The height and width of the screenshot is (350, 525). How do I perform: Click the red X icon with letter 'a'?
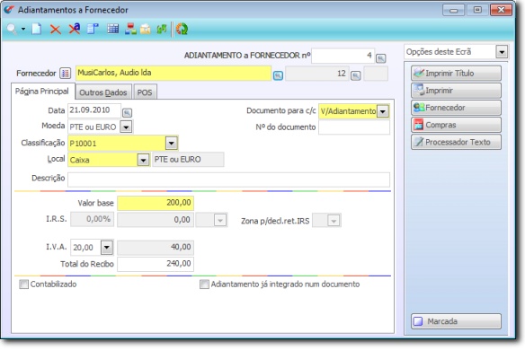(75, 29)
